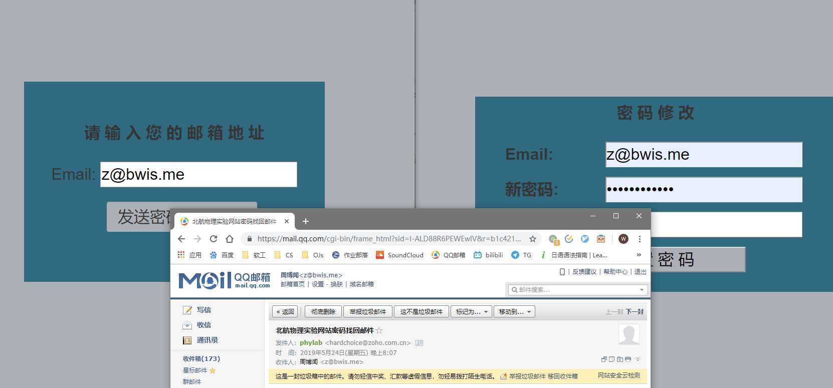Expand the 标记为 dropdown
The width and height of the screenshot is (833, 388).
471,311
